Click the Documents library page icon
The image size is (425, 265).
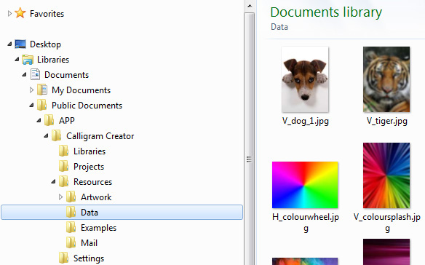pos(35,74)
